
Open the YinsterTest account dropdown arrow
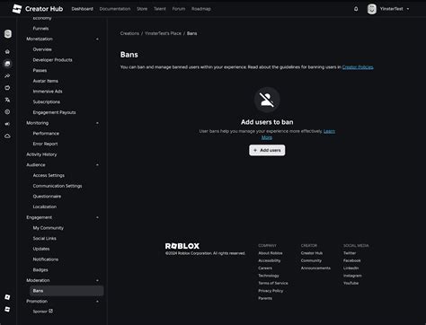pos(408,9)
